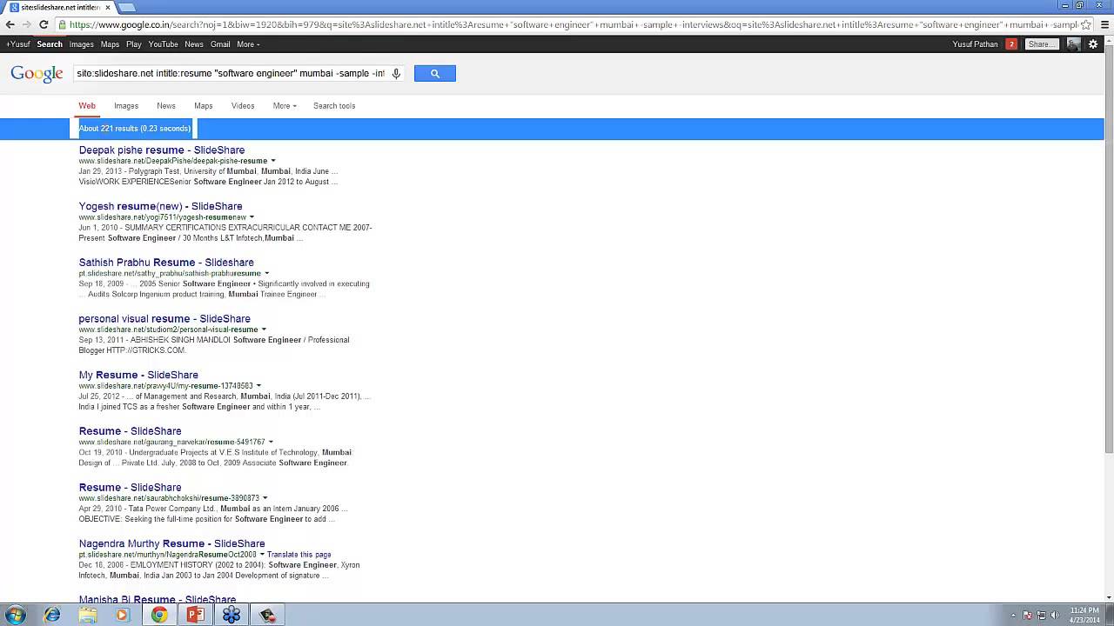Open Maps in the black bar
Screen dimensions: 1114x626
110,44
